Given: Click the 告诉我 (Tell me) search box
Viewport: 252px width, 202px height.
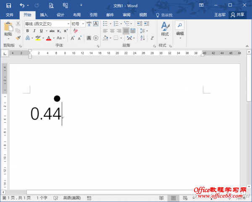Looking at the screenshot, I should [166, 15].
